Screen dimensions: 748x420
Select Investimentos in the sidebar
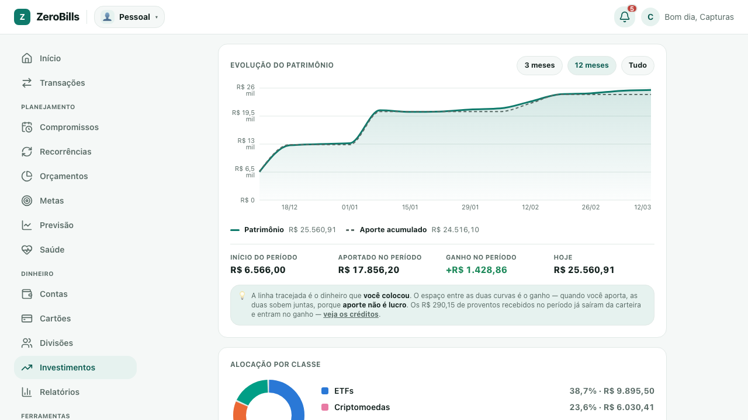(x=75, y=367)
